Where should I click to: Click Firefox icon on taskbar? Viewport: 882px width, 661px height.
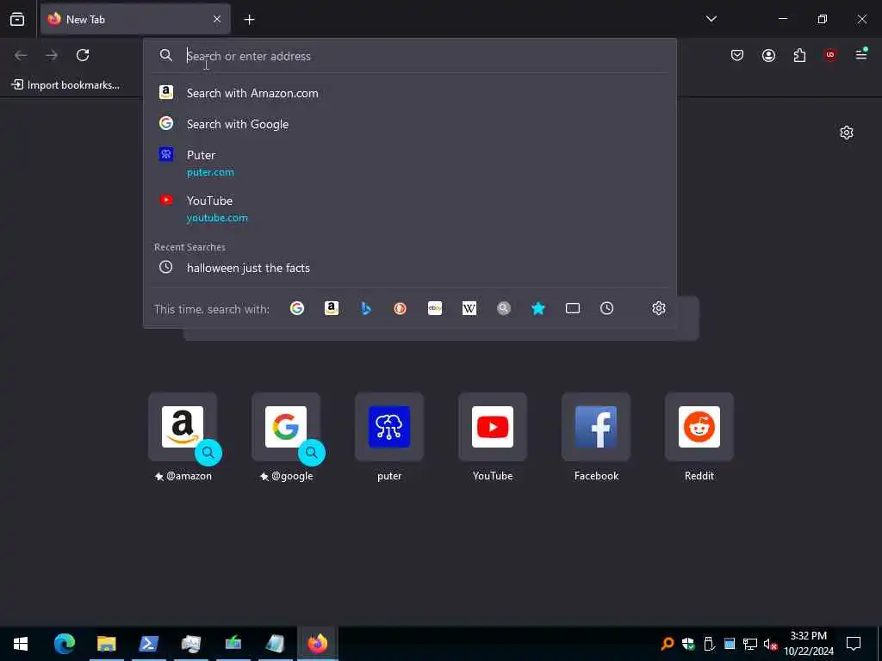317,644
